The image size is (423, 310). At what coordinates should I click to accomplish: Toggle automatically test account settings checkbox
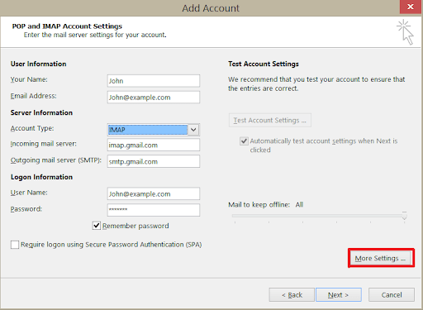pos(244,141)
